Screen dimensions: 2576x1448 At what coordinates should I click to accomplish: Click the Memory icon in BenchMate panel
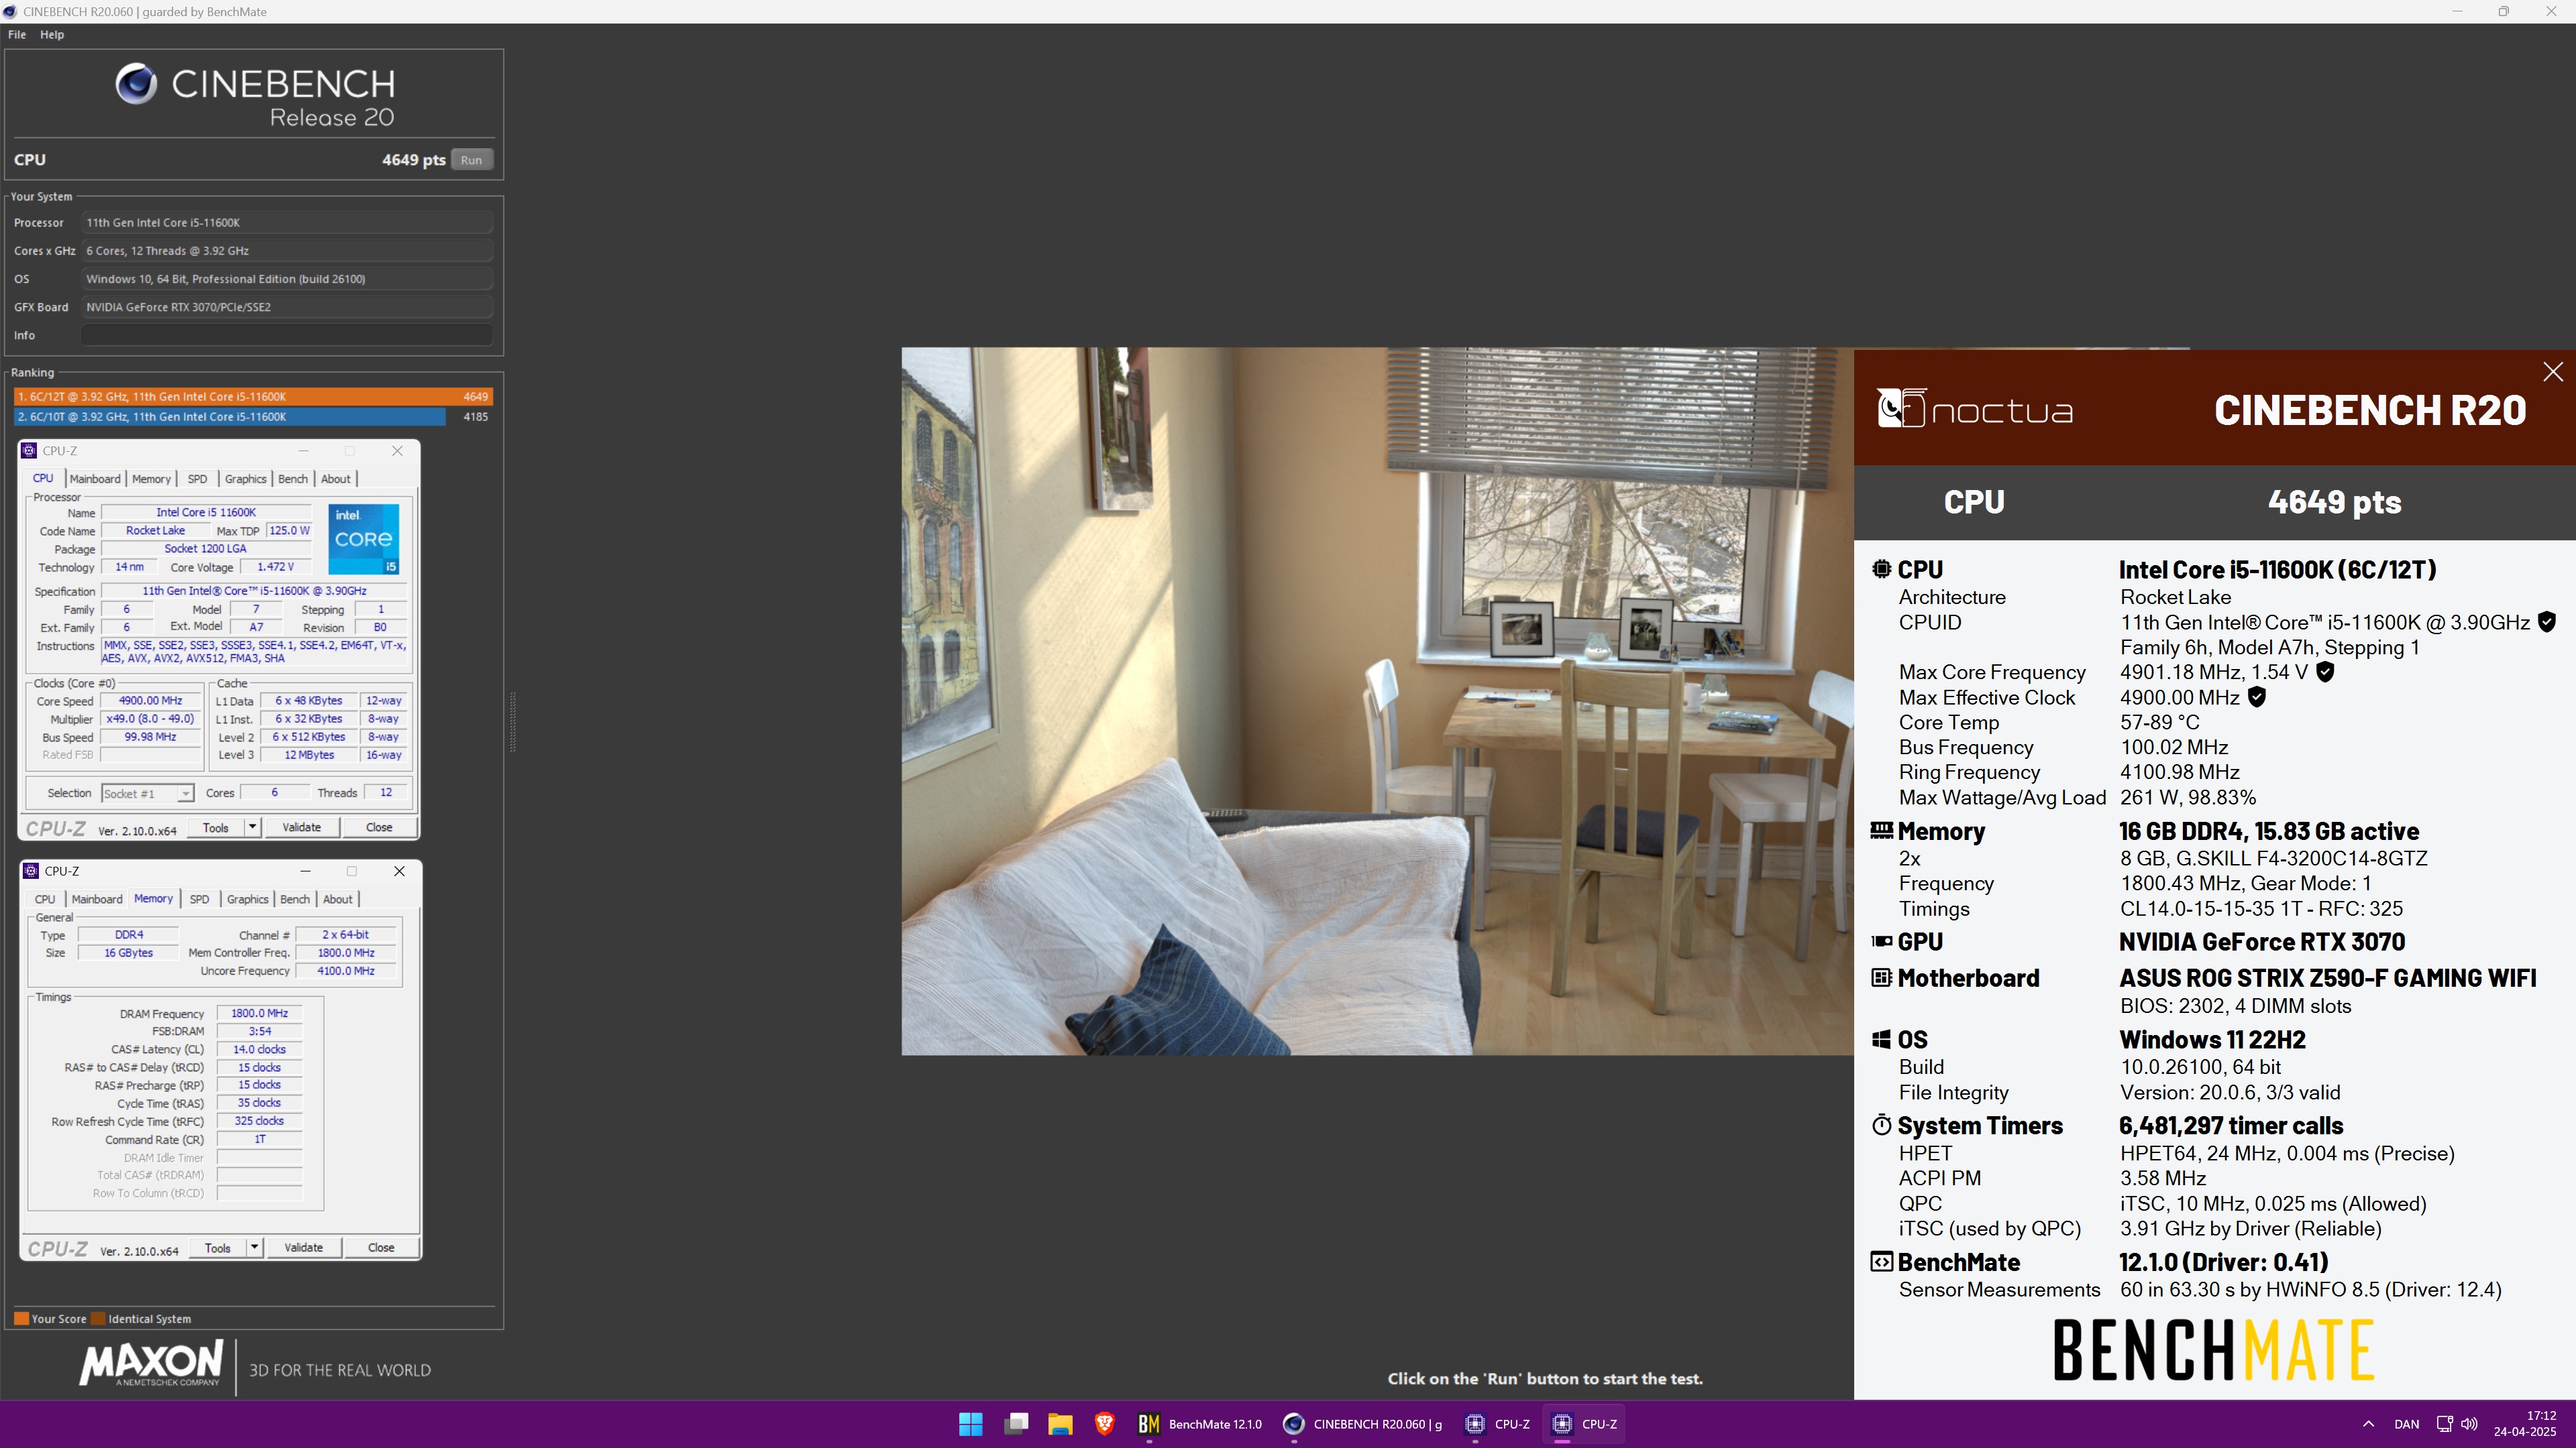pyautogui.click(x=1881, y=831)
